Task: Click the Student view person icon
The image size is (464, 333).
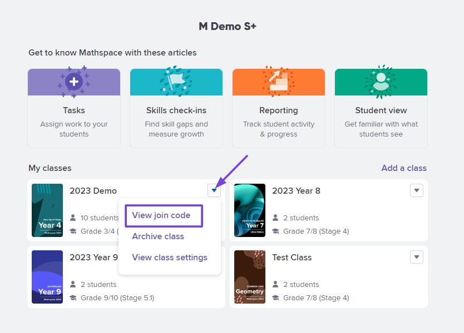Action: click(x=381, y=82)
